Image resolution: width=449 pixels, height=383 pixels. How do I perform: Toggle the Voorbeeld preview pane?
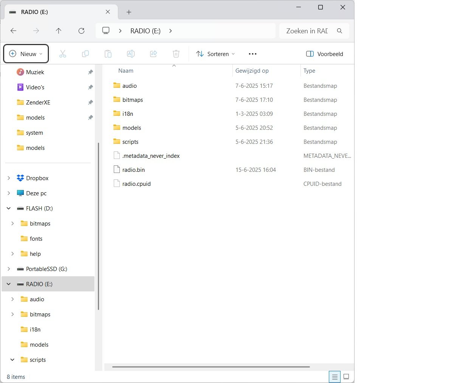pos(324,54)
